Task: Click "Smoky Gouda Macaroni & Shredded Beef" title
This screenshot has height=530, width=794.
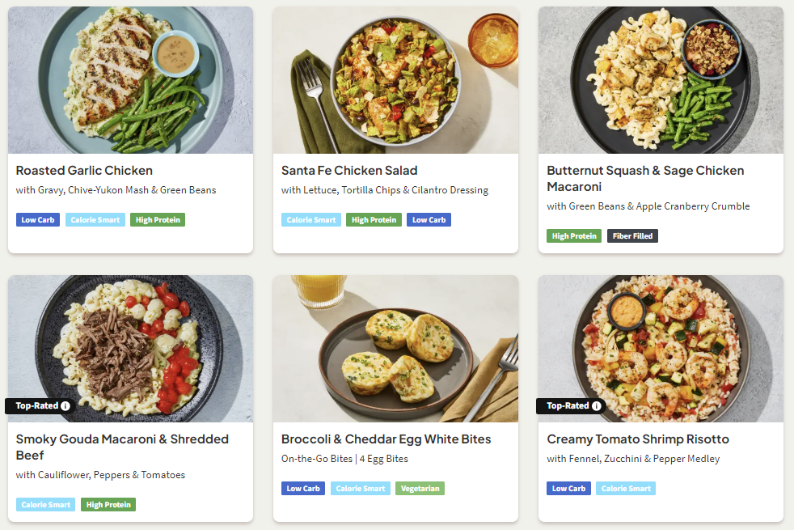Action: pos(122,447)
